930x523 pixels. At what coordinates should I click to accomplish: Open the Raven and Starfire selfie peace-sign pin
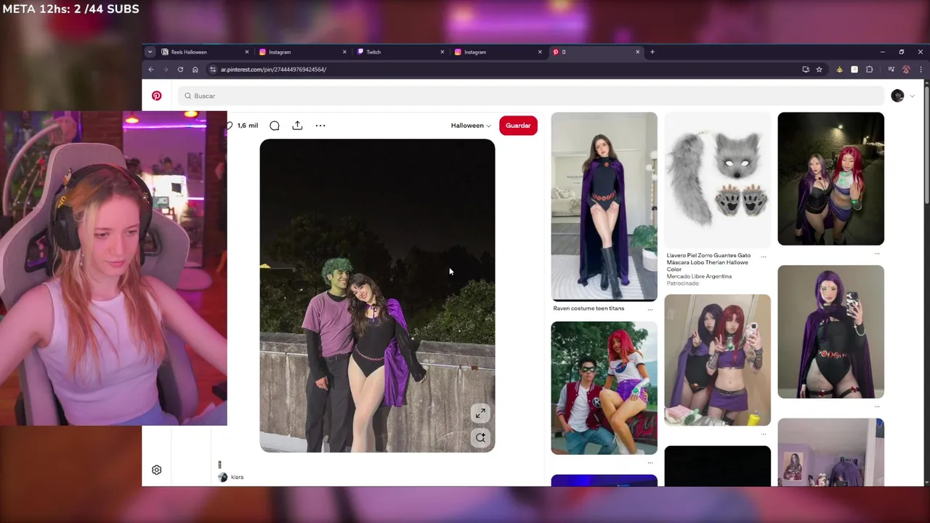coord(717,360)
